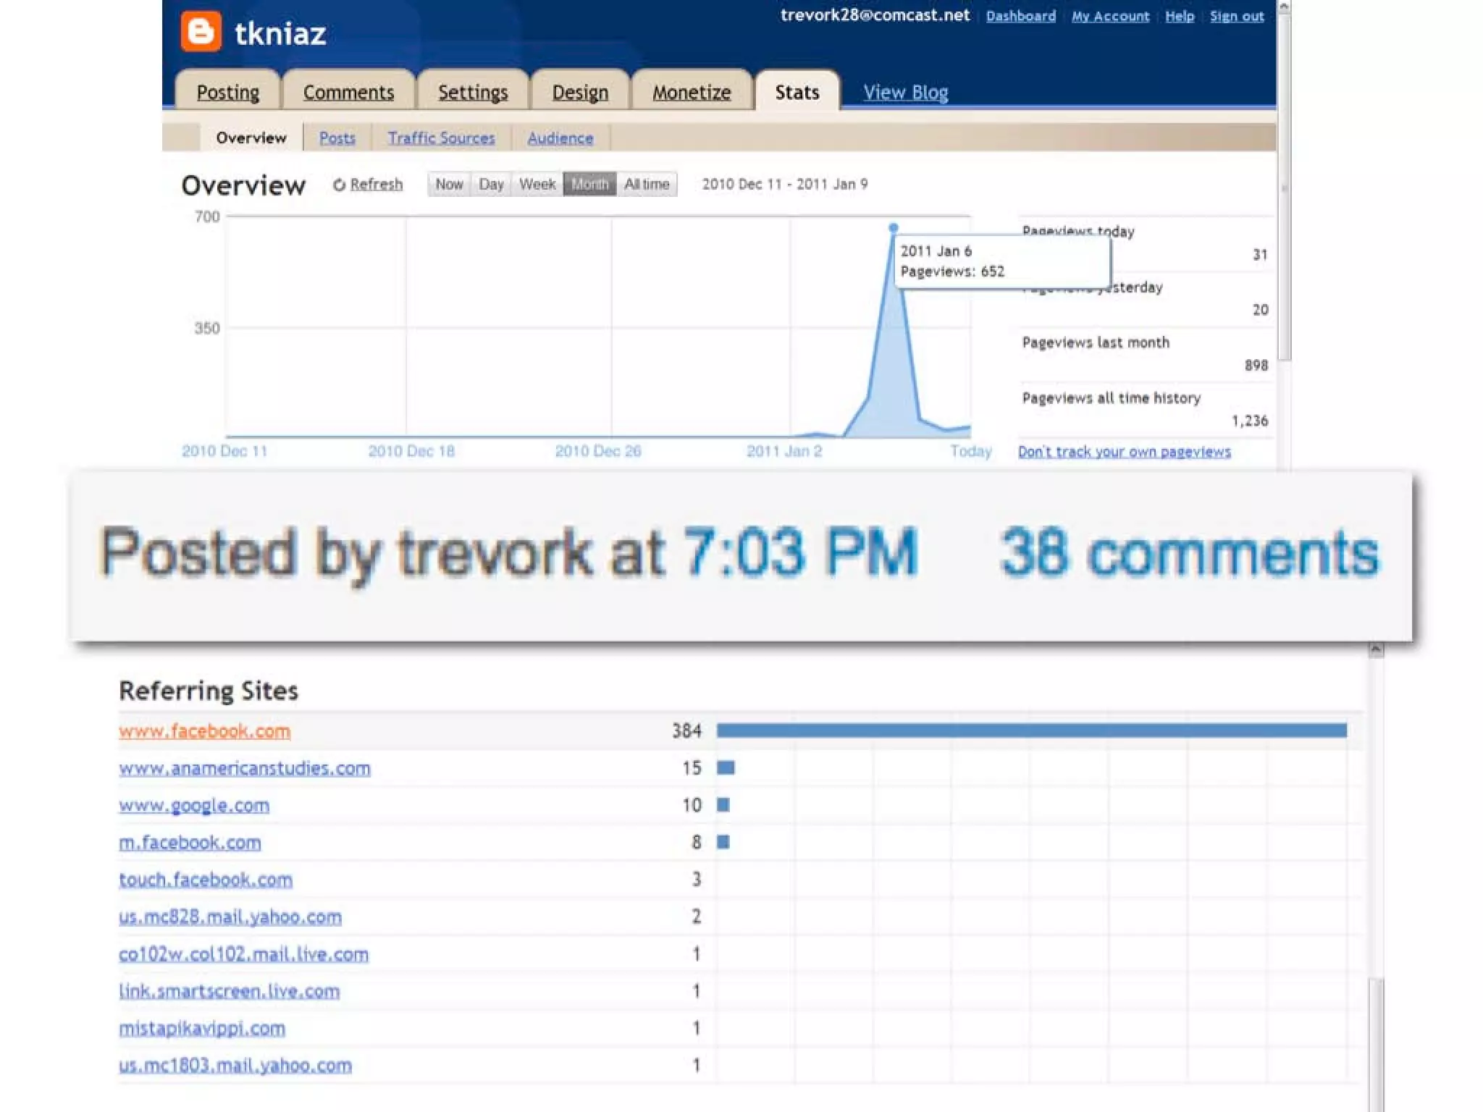Image resolution: width=1483 pixels, height=1112 pixels.
Task: Select the Day time range
Action: click(x=491, y=185)
